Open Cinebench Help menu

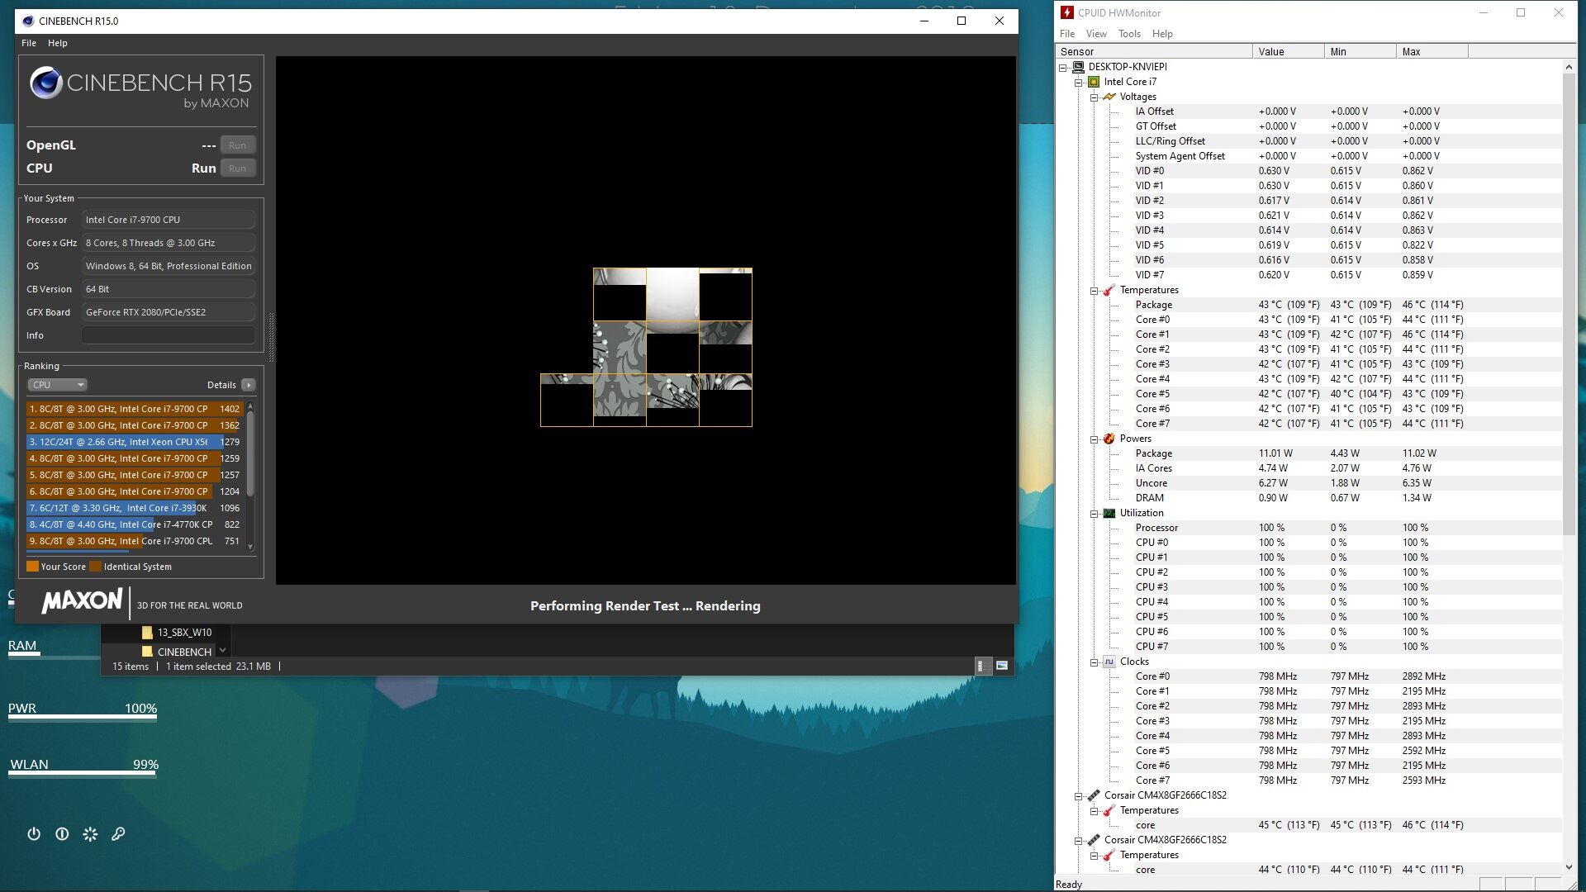click(57, 43)
